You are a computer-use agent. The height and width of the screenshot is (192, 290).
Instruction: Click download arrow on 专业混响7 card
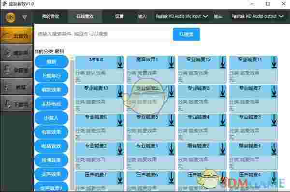tap(274, 91)
